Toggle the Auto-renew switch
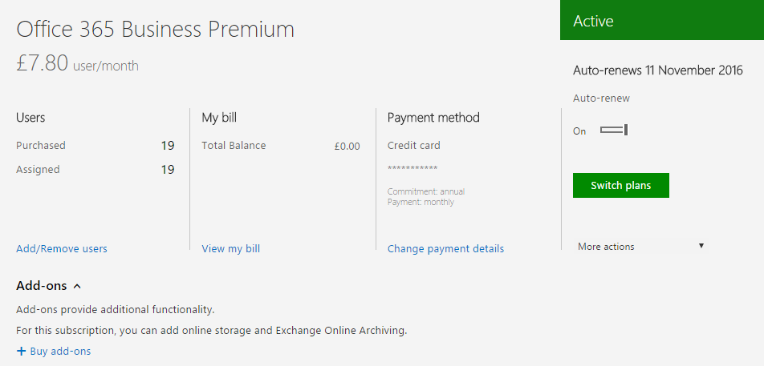 click(614, 130)
